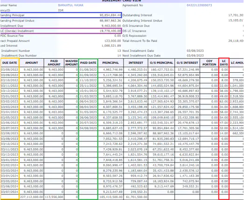Screen dimensions: 244x200
Task: Open the agreement number link 04222122000073
Action: [199, 5]
